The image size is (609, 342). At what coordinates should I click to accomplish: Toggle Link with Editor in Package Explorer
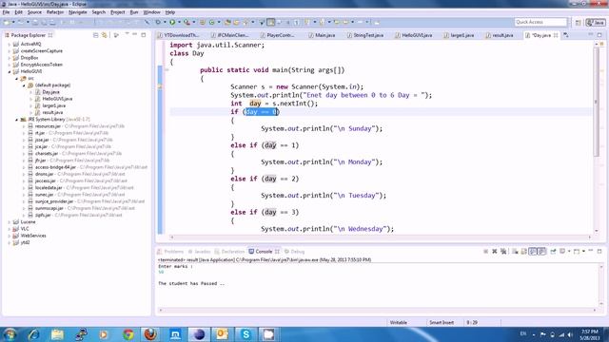104,35
